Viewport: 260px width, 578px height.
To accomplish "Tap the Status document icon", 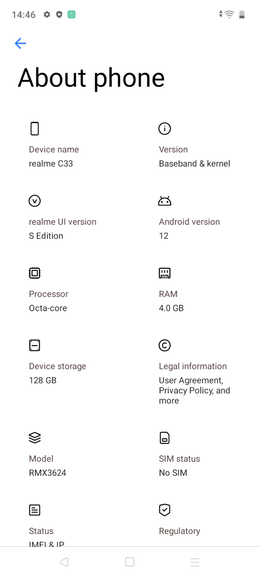I will [35, 510].
